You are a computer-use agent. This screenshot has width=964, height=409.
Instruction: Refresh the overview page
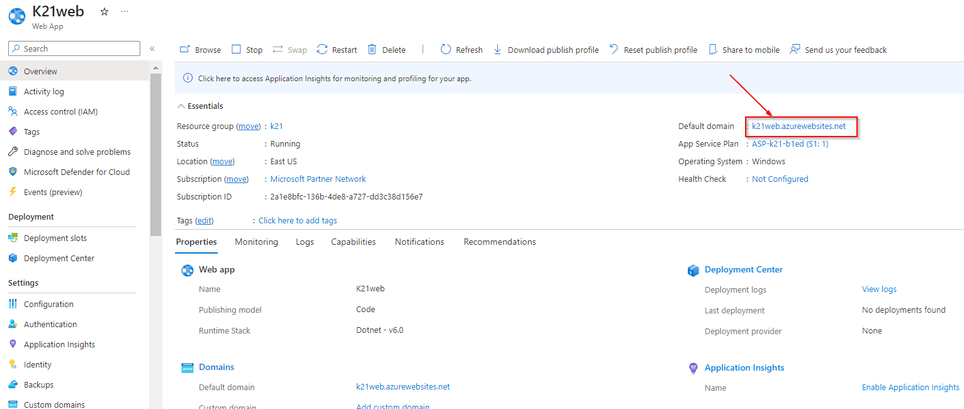461,49
